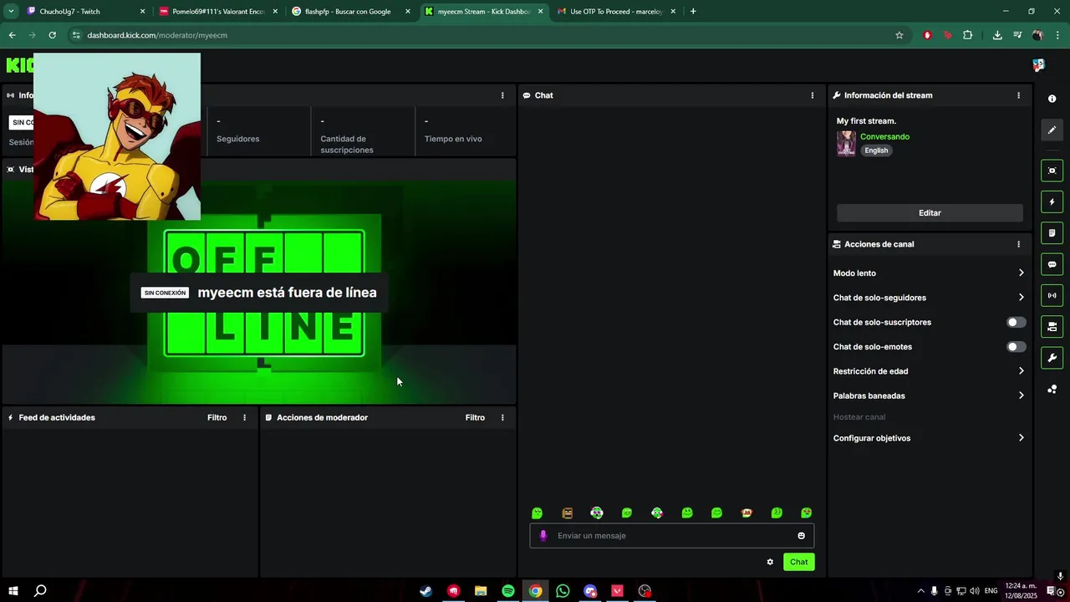Click the address bar URL
1070x602 pixels.
(157, 35)
